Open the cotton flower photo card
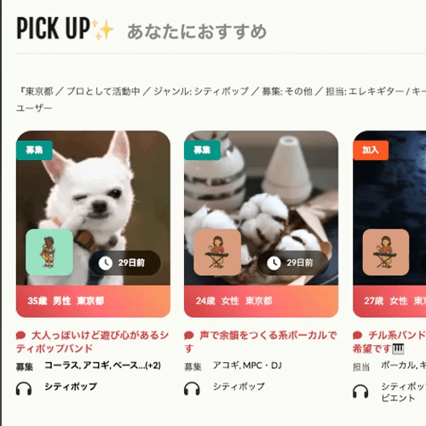The width and height of the screenshot is (426, 426). [262, 208]
